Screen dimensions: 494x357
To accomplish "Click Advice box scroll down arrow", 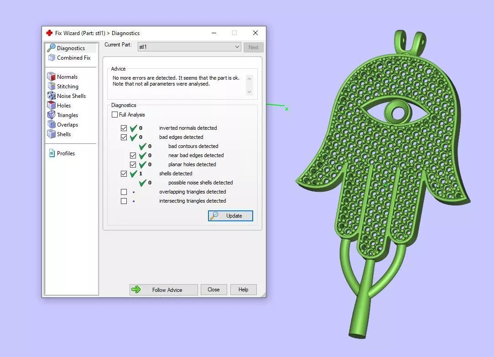I will (x=249, y=92).
